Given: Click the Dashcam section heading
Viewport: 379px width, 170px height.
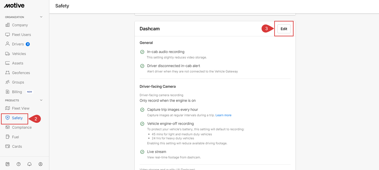Looking at the screenshot, I should 150,29.
